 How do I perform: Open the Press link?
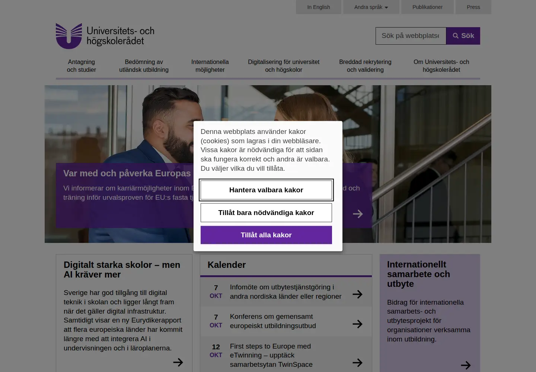(x=473, y=7)
